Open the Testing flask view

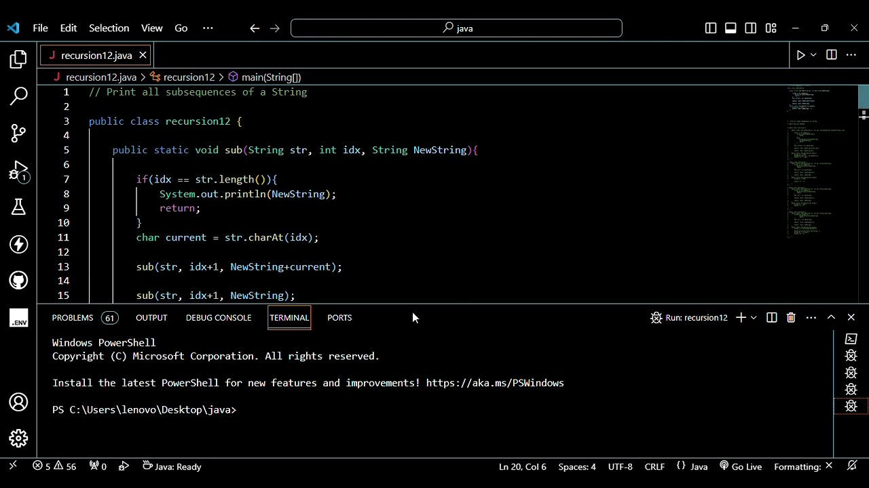coord(18,207)
